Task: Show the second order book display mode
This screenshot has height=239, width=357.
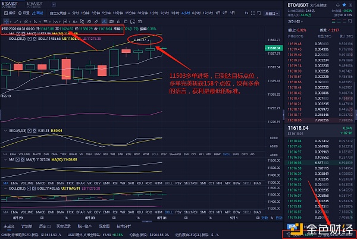Action: point(339,21)
